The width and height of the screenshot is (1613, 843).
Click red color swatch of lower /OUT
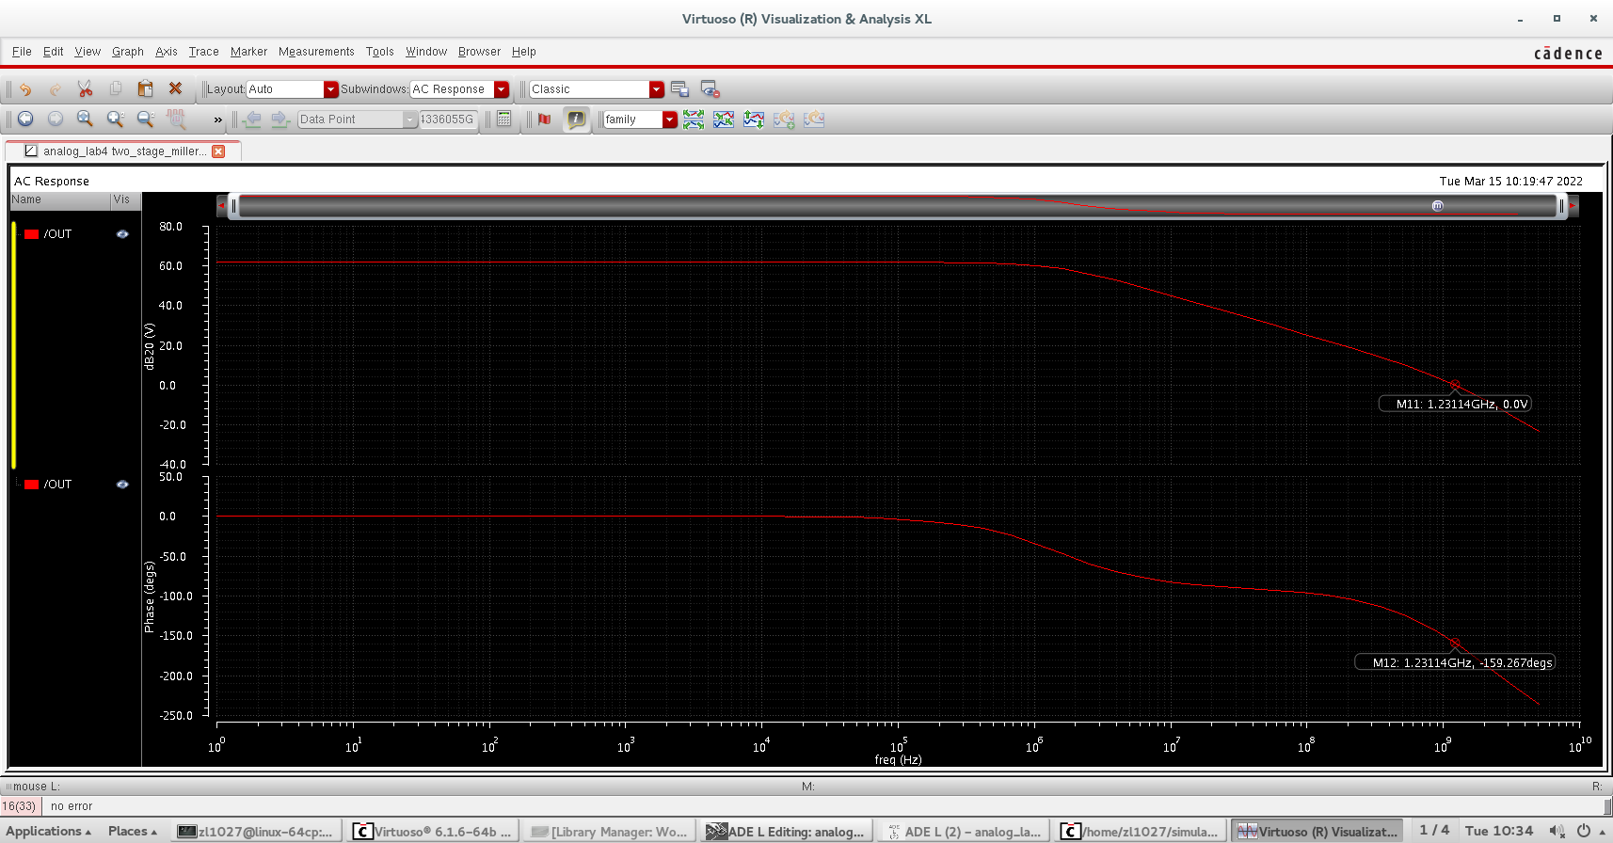click(x=32, y=485)
